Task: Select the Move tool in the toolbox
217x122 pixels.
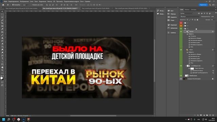Action: pos(2,11)
